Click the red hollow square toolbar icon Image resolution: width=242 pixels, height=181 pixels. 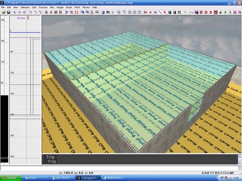coord(77,12)
